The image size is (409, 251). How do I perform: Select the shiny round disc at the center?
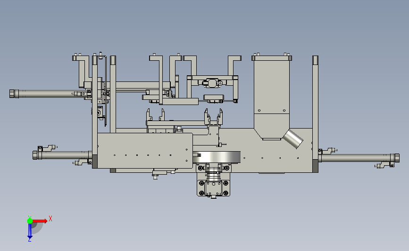pos(217,157)
